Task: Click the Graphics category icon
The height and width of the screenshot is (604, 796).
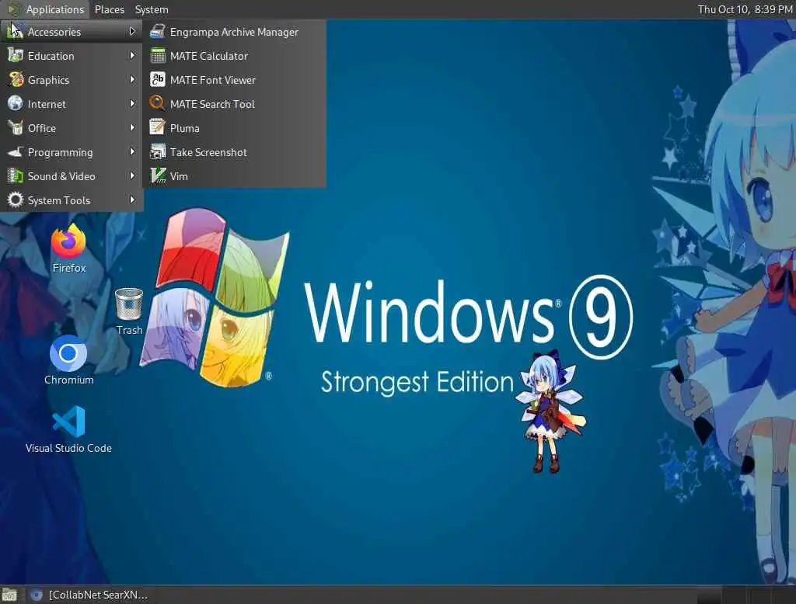Action: click(x=16, y=80)
